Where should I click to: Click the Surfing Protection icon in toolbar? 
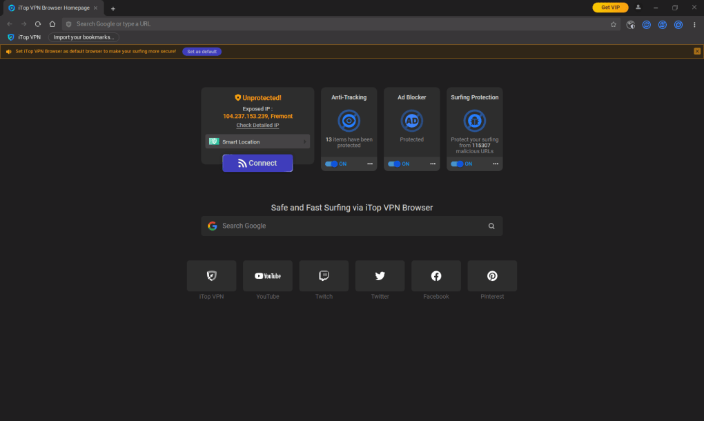click(678, 25)
